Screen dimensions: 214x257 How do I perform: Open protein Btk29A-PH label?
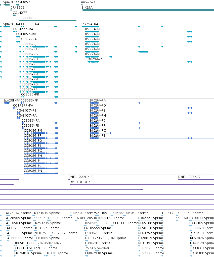98,116
